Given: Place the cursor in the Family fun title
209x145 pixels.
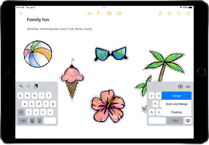Looking at the screenshot, I should pos(38,20).
